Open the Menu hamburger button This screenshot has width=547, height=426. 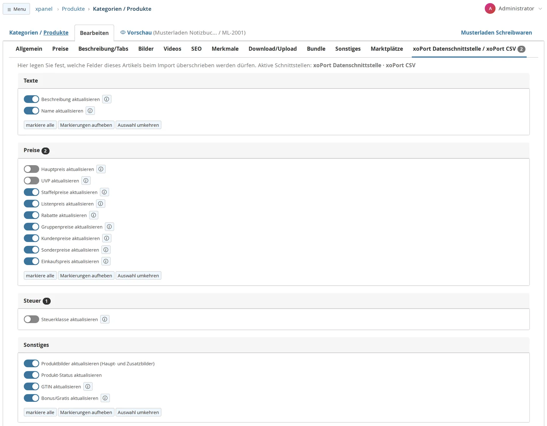pos(16,9)
